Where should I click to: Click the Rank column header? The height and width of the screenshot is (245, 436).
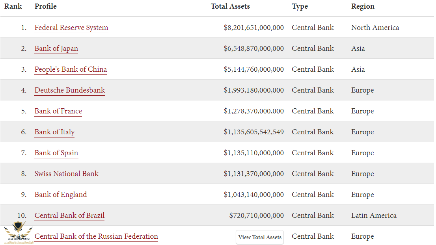tap(13, 6)
